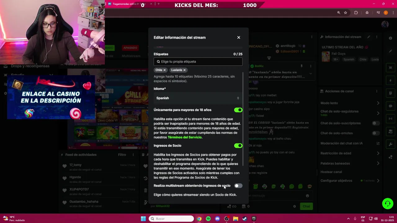Enable multistream con ingresos de socio

click(x=238, y=186)
